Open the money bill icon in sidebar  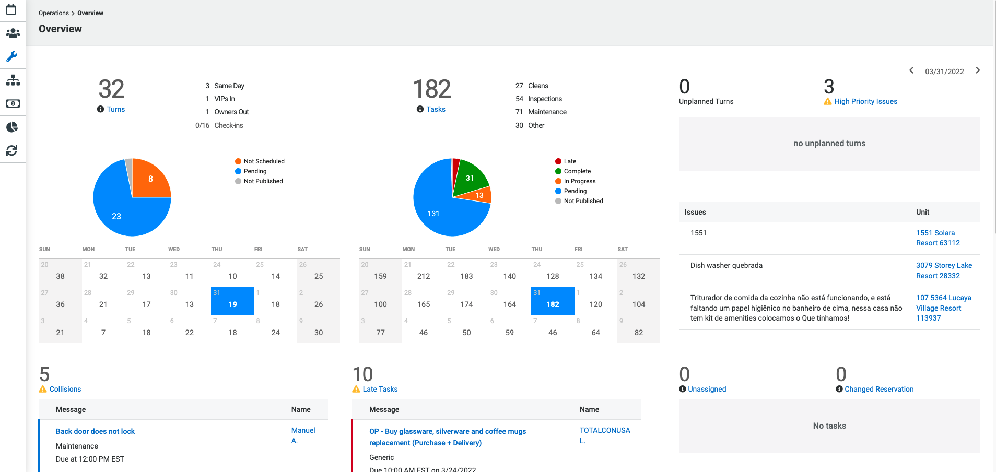[x=13, y=103]
